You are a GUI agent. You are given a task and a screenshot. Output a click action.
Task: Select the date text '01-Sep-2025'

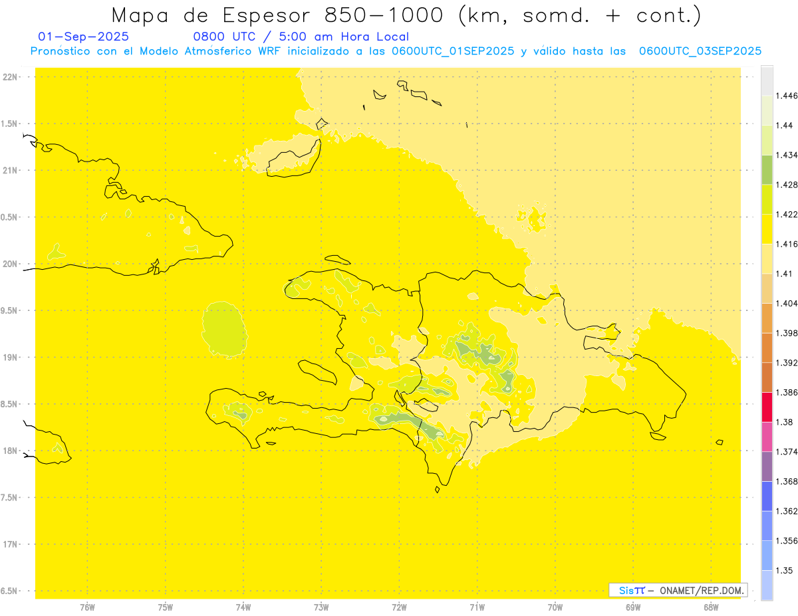84,37
